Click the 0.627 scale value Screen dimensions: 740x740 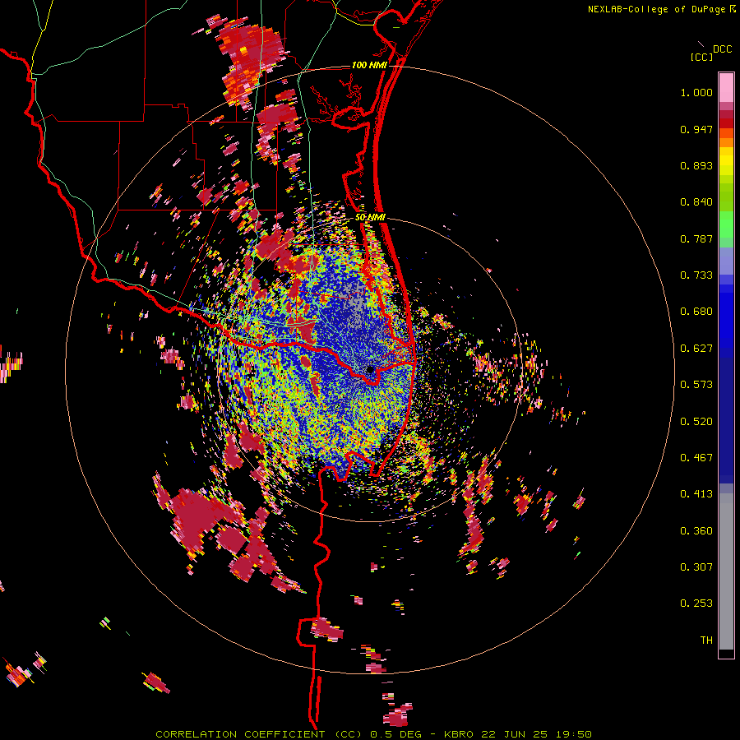pos(696,349)
